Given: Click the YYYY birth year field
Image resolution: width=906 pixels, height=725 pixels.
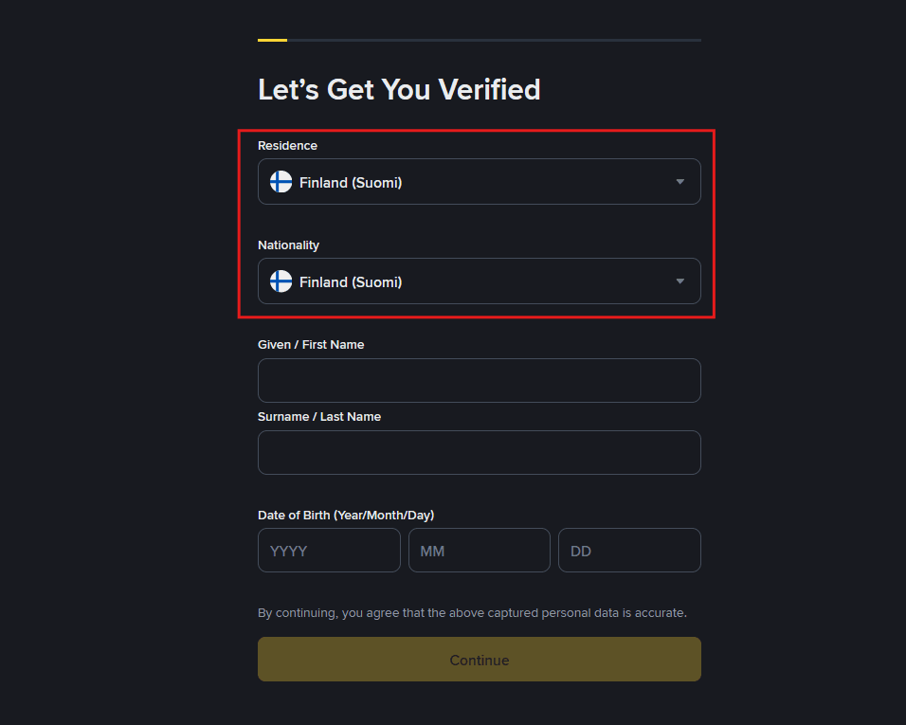Looking at the screenshot, I should pos(329,551).
